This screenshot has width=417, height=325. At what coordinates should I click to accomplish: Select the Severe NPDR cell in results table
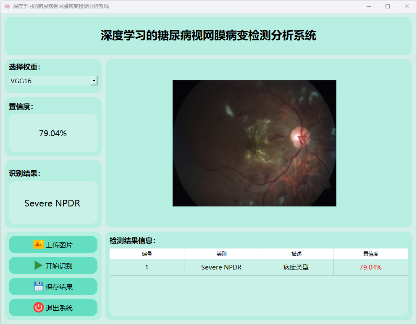click(221, 267)
